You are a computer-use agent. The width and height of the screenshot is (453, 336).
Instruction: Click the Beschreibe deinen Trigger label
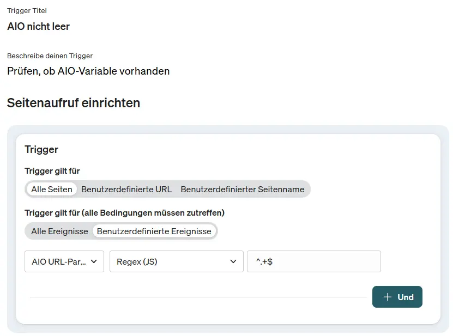[x=50, y=56]
